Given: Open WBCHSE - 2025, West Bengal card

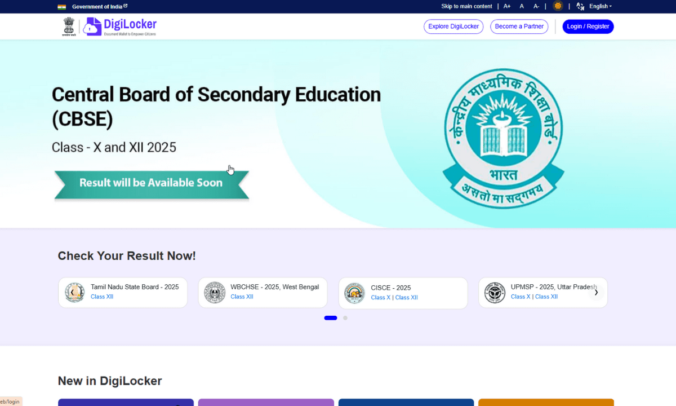Looking at the screenshot, I should click(263, 293).
